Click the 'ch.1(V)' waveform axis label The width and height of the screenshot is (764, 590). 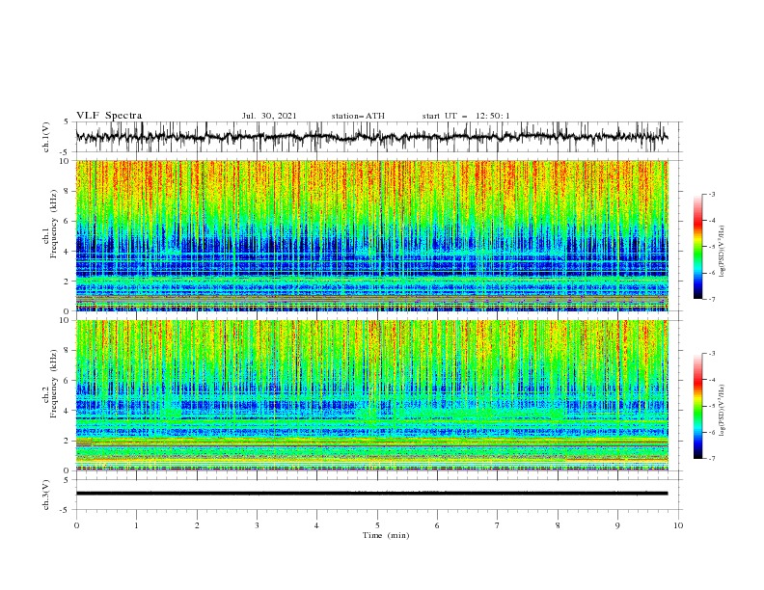46,137
